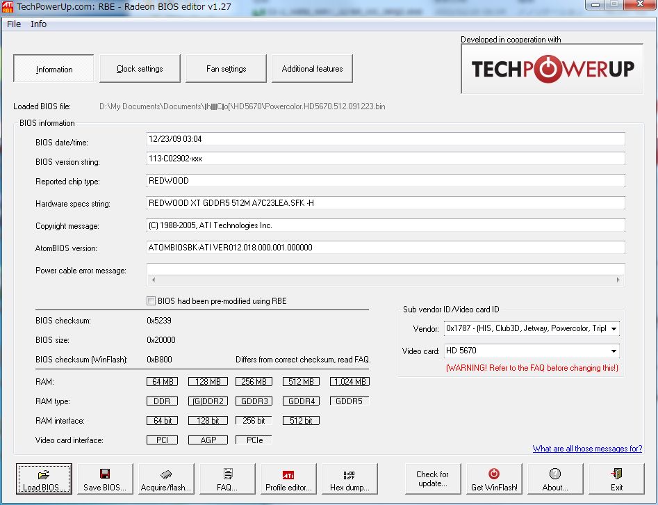Click the AtomBIOS version field
The width and height of the screenshot is (658, 505).
click(386, 248)
